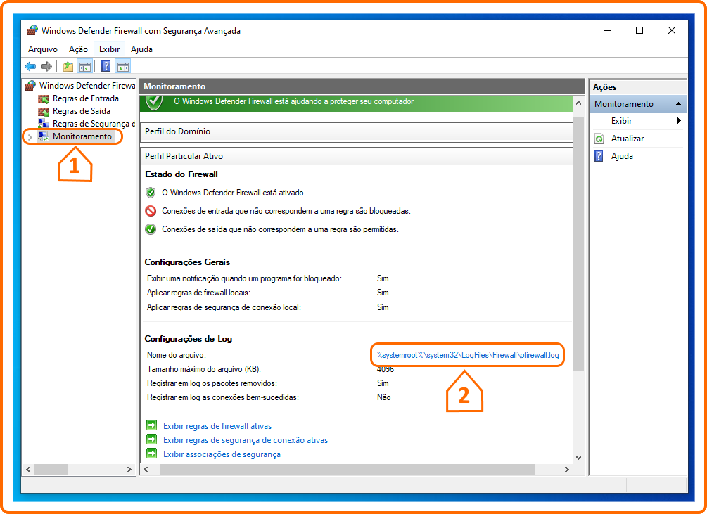The image size is (707, 514).
Task: Click the 'Estado do Firewall' heading
Action: (x=181, y=174)
